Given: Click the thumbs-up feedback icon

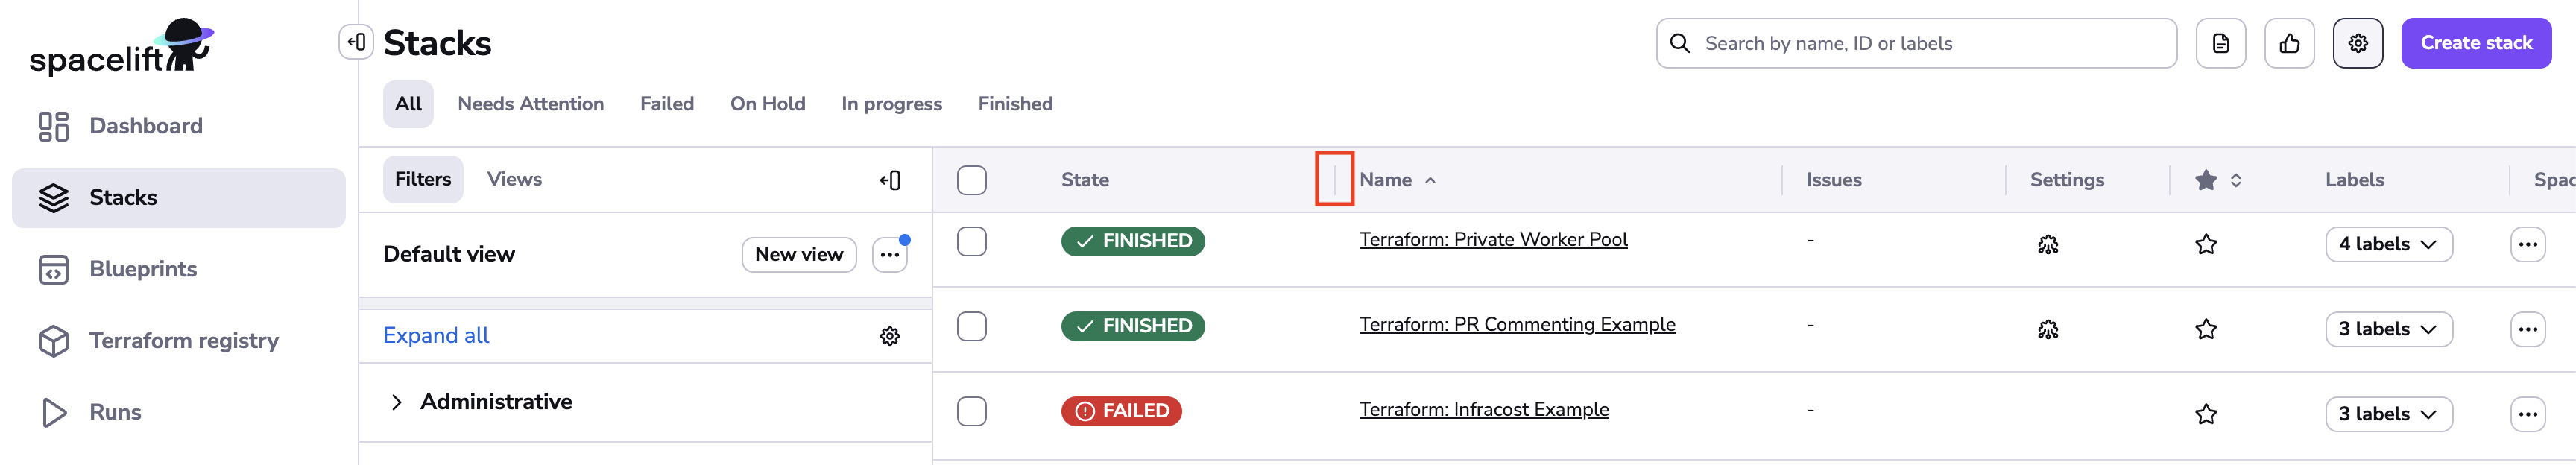Looking at the screenshot, I should [2289, 44].
